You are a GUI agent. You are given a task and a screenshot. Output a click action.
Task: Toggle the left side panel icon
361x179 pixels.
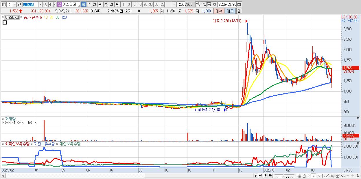point(3,4)
